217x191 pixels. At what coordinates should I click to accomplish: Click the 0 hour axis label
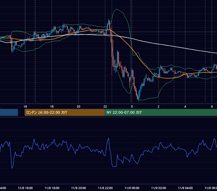coord(132,107)
